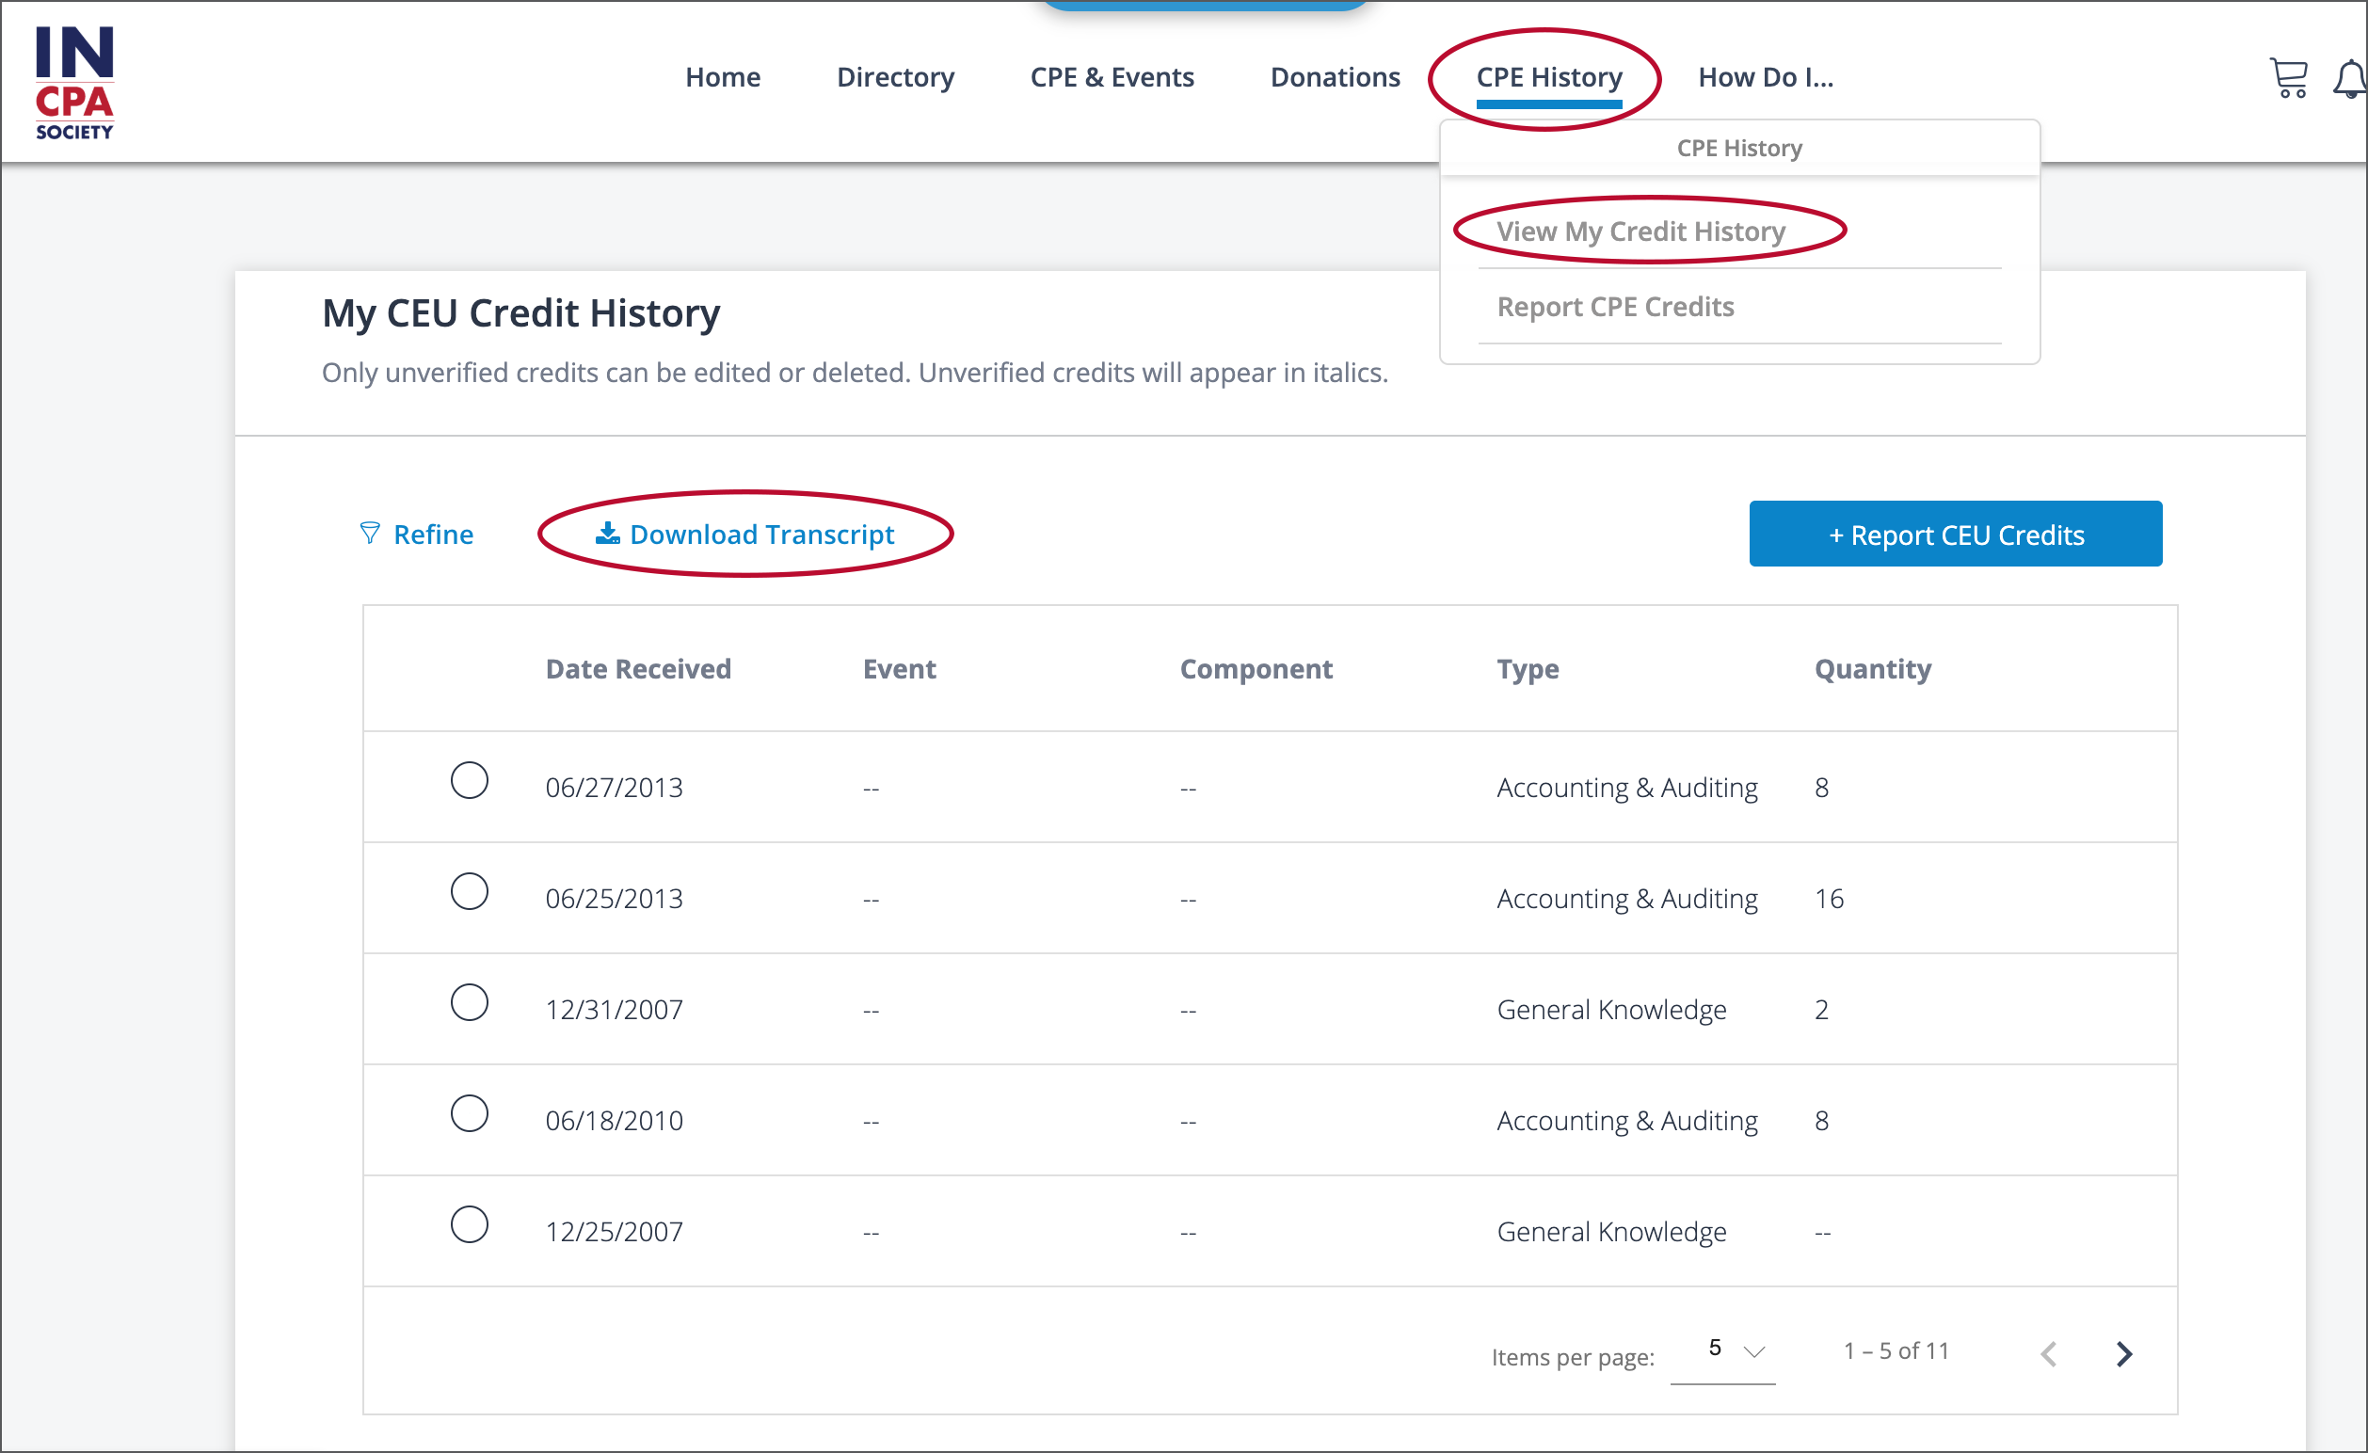Switch to the Directory section
The height and width of the screenshot is (1453, 2368).
pos(895,77)
